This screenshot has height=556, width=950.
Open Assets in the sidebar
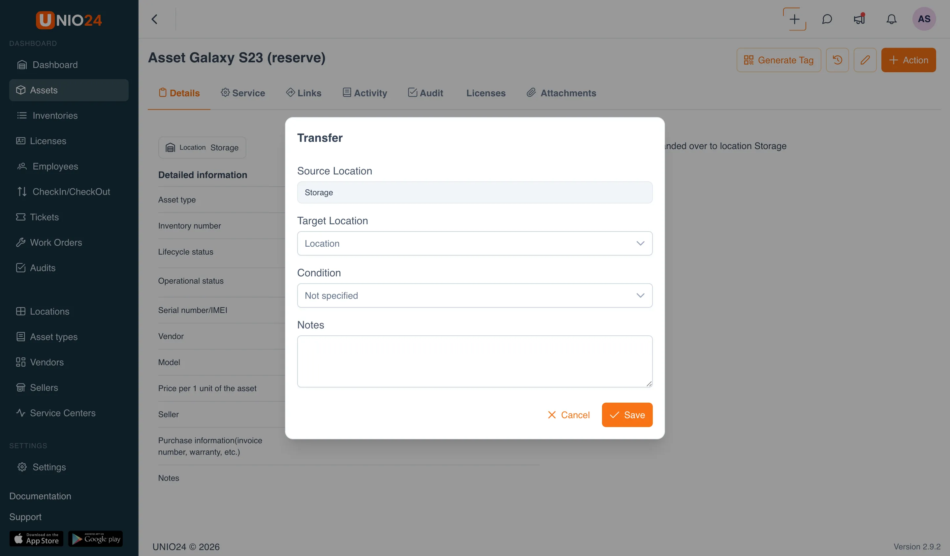point(69,90)
